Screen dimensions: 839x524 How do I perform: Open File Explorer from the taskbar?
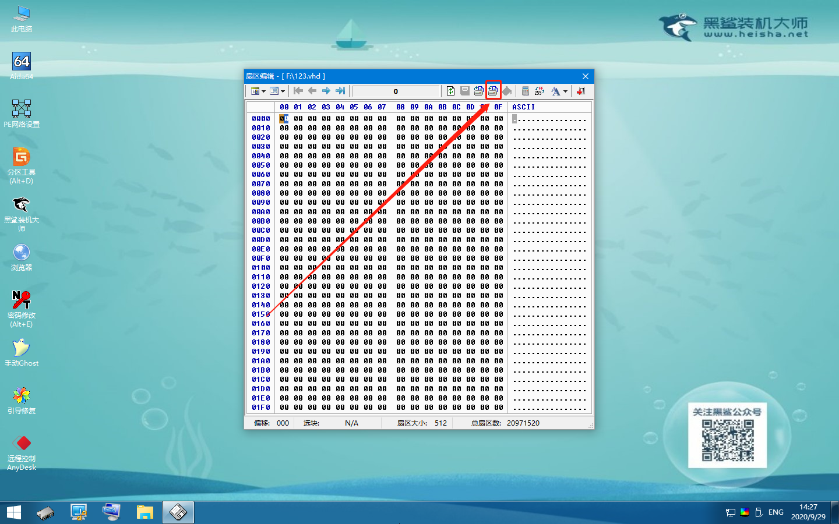(144, 512)
